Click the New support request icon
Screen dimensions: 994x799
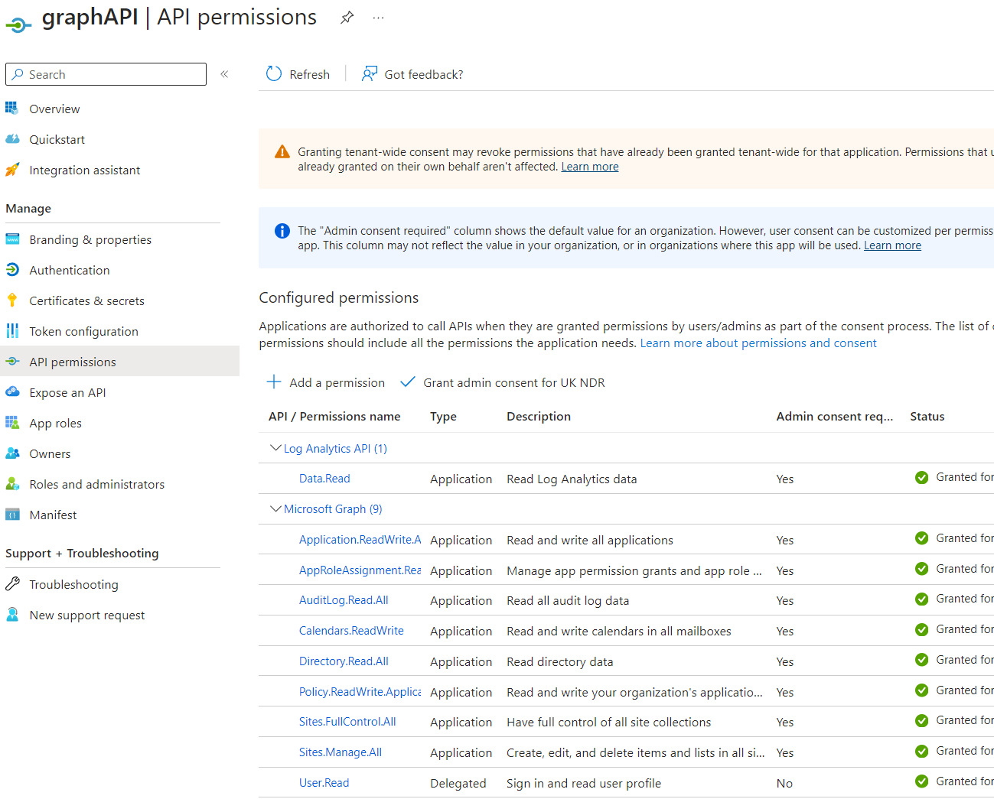pyautogui.click(x=12, y=615)
